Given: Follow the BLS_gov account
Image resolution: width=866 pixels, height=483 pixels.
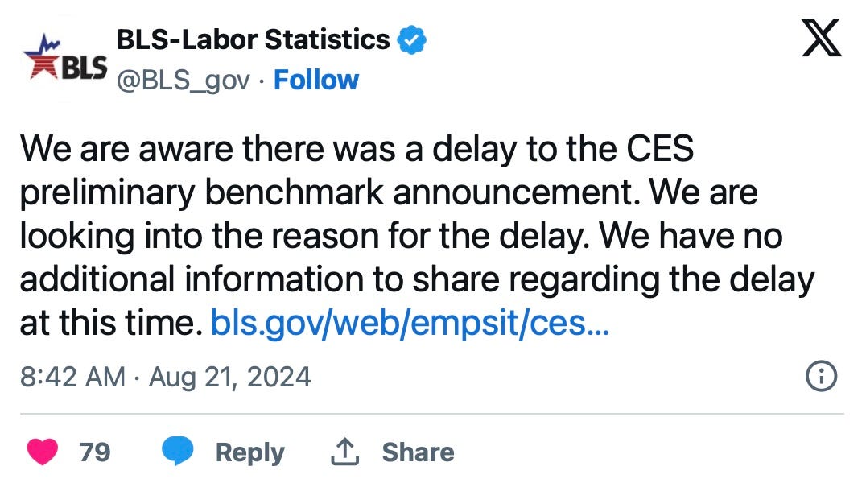Looking at the screenshot, I should (x=316, y=80).
